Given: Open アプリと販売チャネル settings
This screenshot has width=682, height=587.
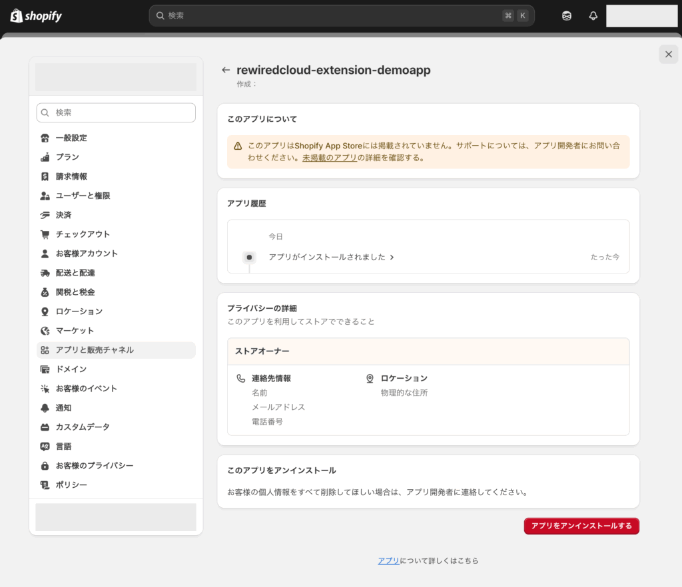Looking at the screenshot, I should coord(116,350).
